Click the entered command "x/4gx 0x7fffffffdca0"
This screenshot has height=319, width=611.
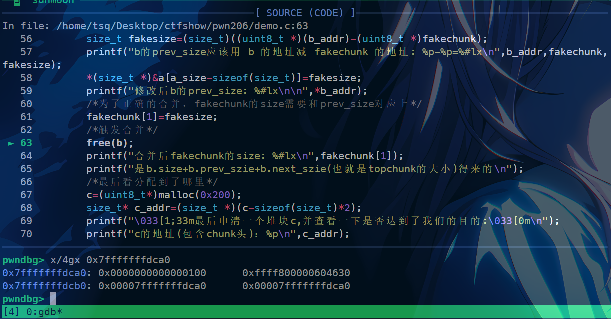click(110, 260)
